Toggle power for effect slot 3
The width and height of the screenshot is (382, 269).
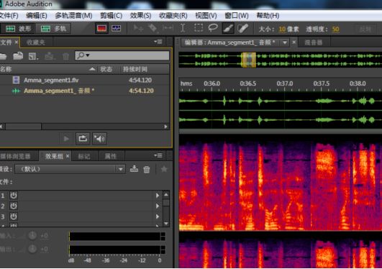coord(14,216)
